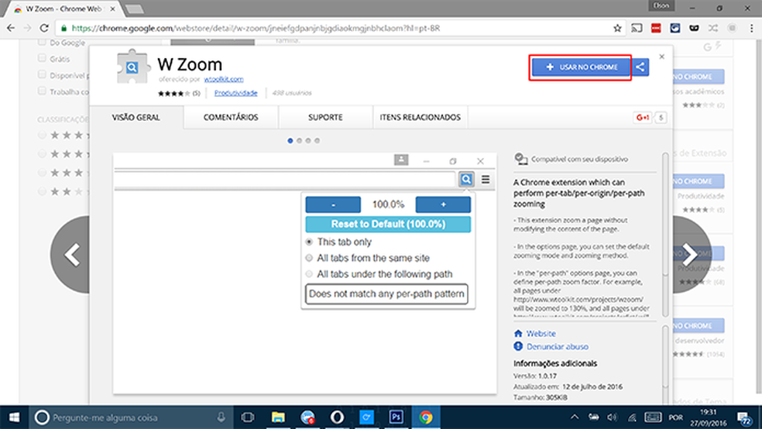The image size is (762, 429).
Task: Open Chrome three-dot menu
Action: (751, 28)
